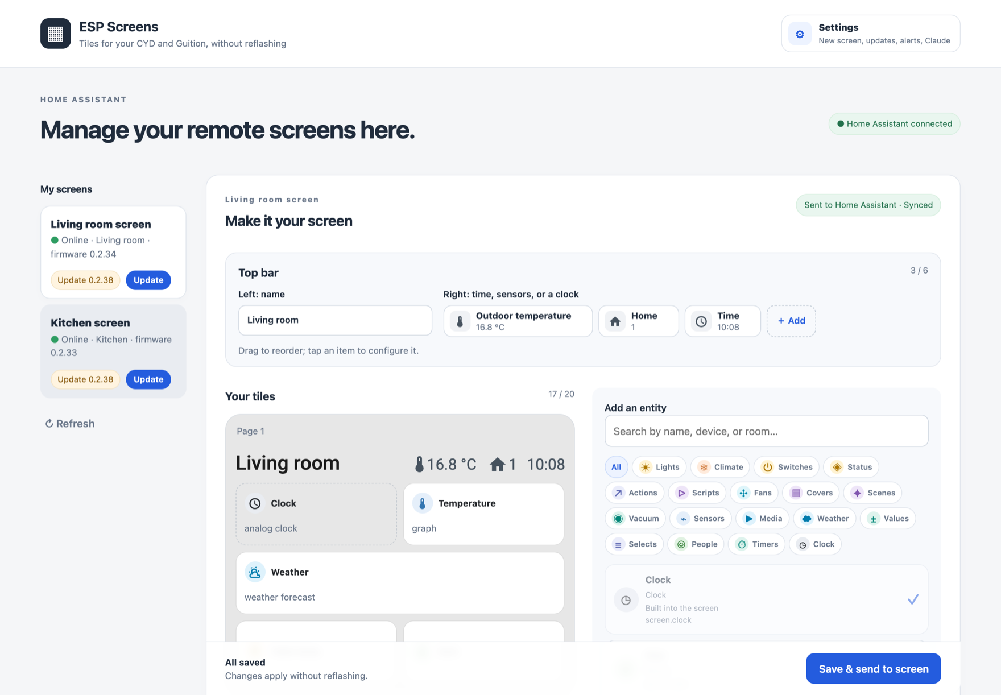Image resolution: width=1001 pixels, height=695 pixels.
Task: Click the clock icon in Time chip
Action: (x=701, y=321)
